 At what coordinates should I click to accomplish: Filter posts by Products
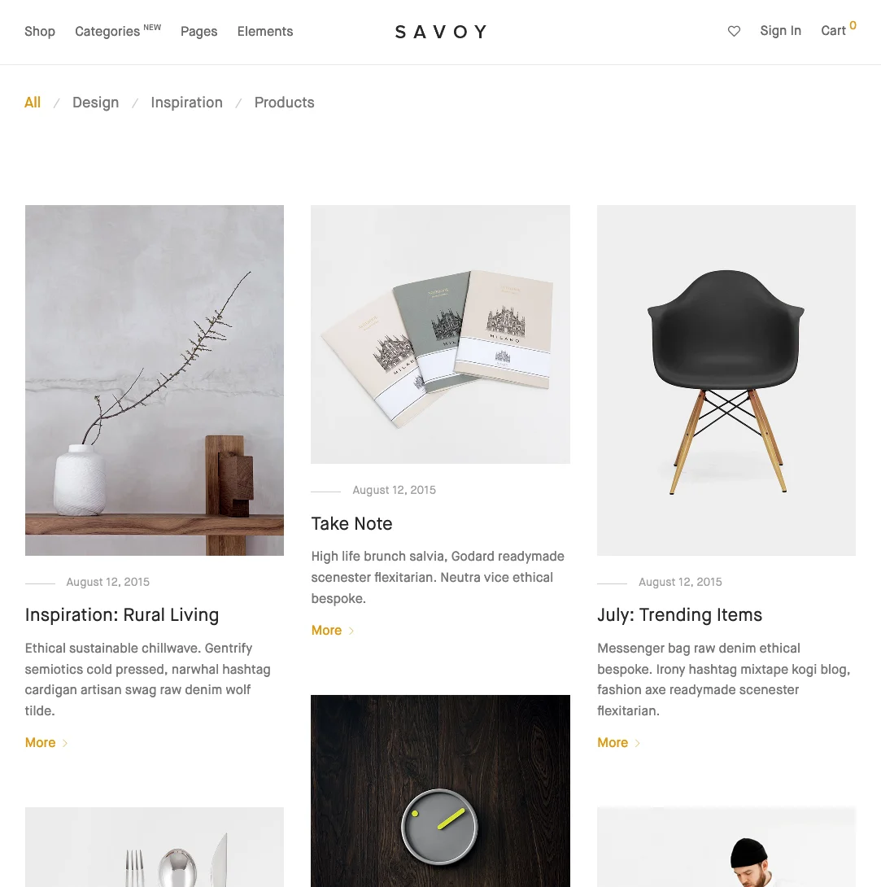point(284,103)
